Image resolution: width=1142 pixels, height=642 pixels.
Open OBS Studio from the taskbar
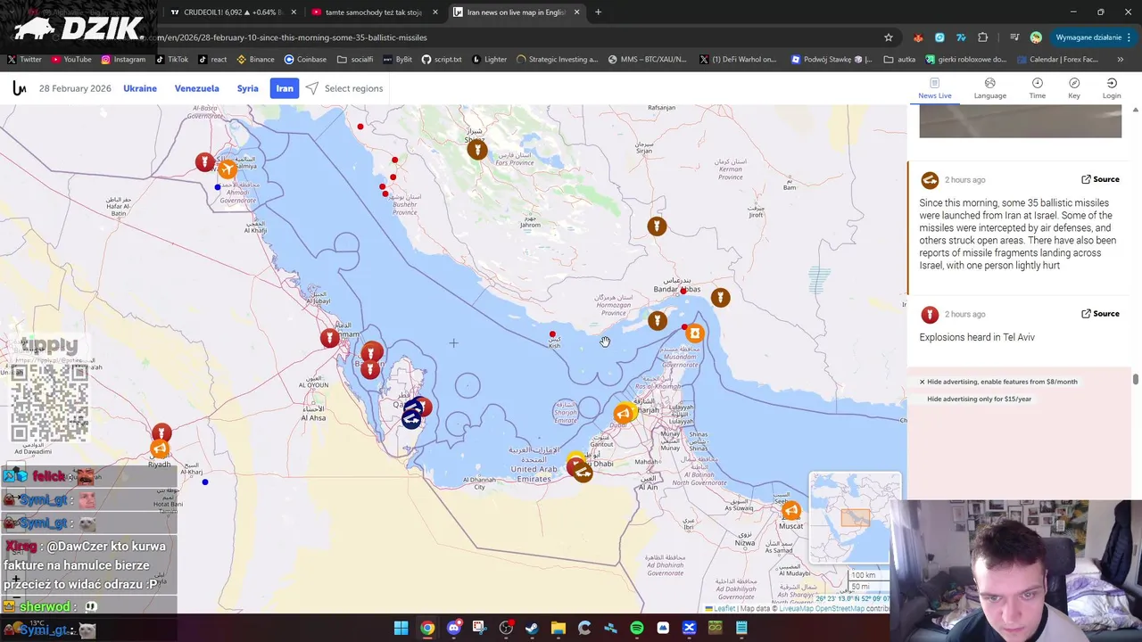pyautogui.click(x=506, y=628)
